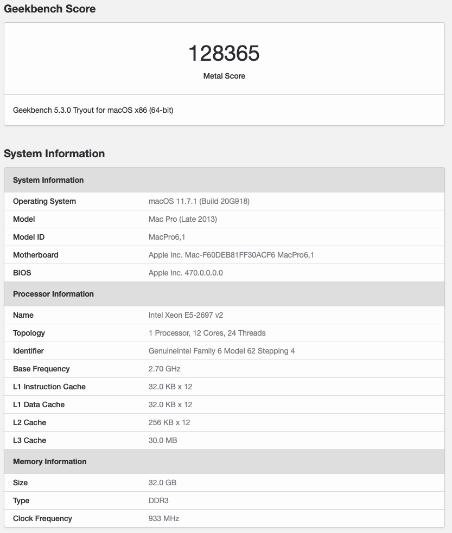Select the Geekbench 5.3.0 Tryout version text
This screenshot has width=452, height=533.
[93, 110]
